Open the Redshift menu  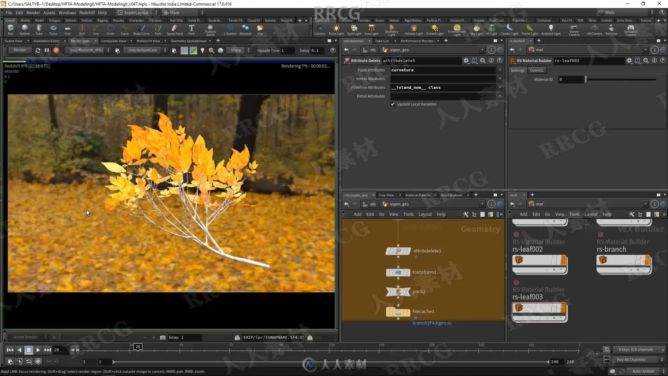point(87,13)
